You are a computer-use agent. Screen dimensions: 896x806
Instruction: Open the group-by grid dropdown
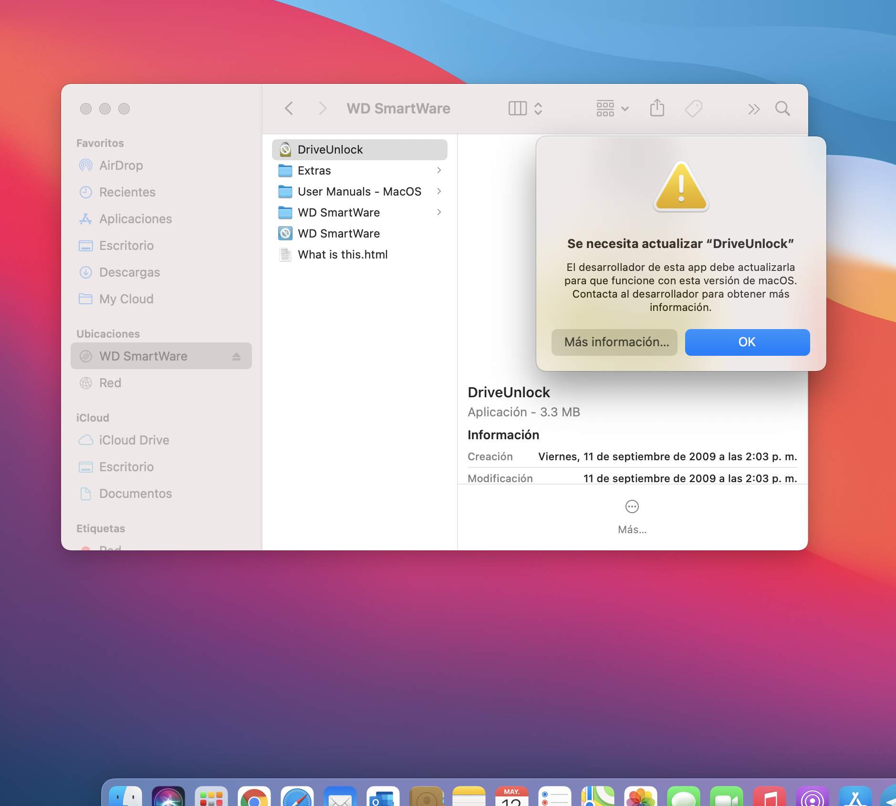[x=613, y=109]
